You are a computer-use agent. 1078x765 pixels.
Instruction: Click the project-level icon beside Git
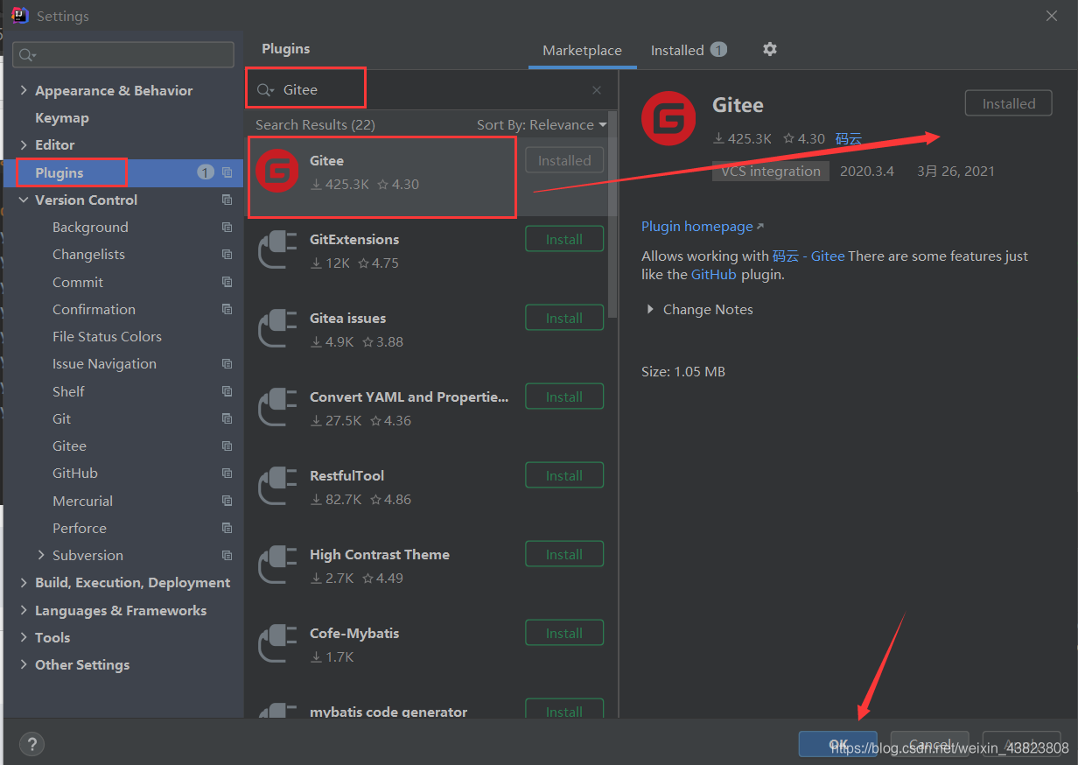pyautogui.click(x=227, y=418)
